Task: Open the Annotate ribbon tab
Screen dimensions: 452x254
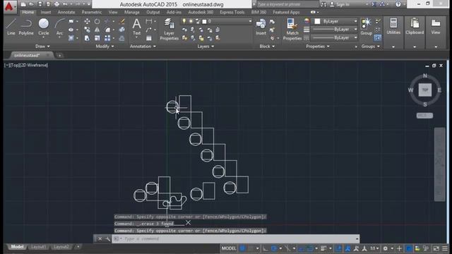Action: 66,13
